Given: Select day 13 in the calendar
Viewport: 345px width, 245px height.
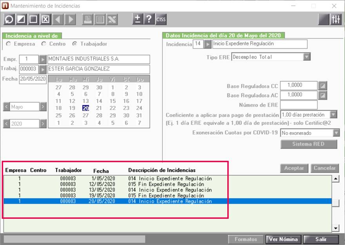Looking at the screenshot, I should tap(85, 101).
